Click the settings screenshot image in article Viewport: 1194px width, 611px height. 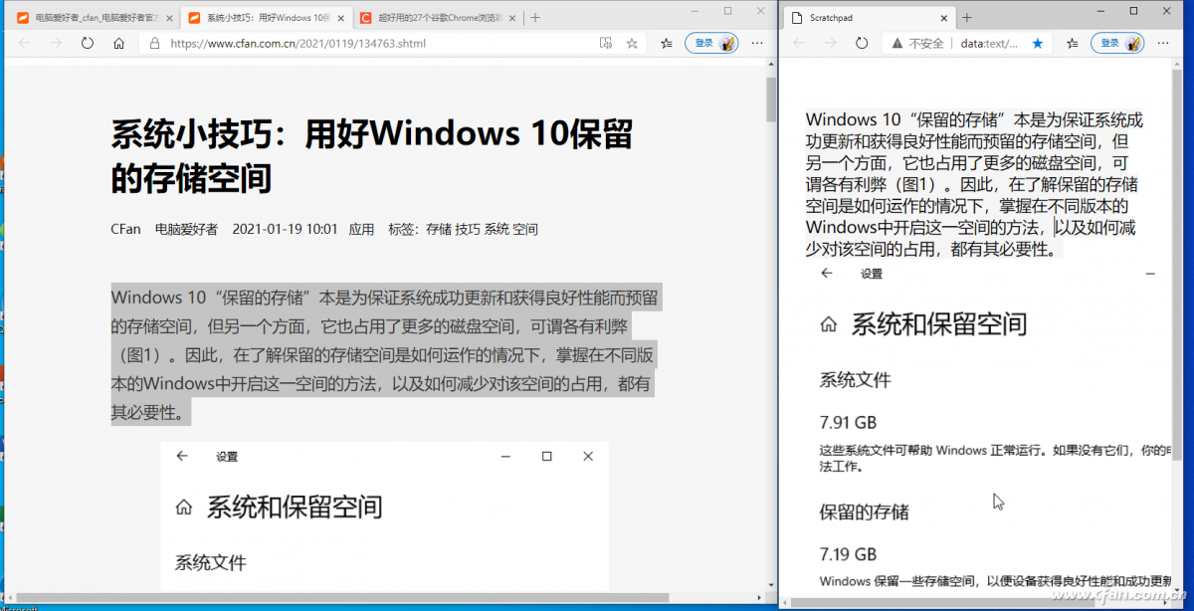point(384,515)
